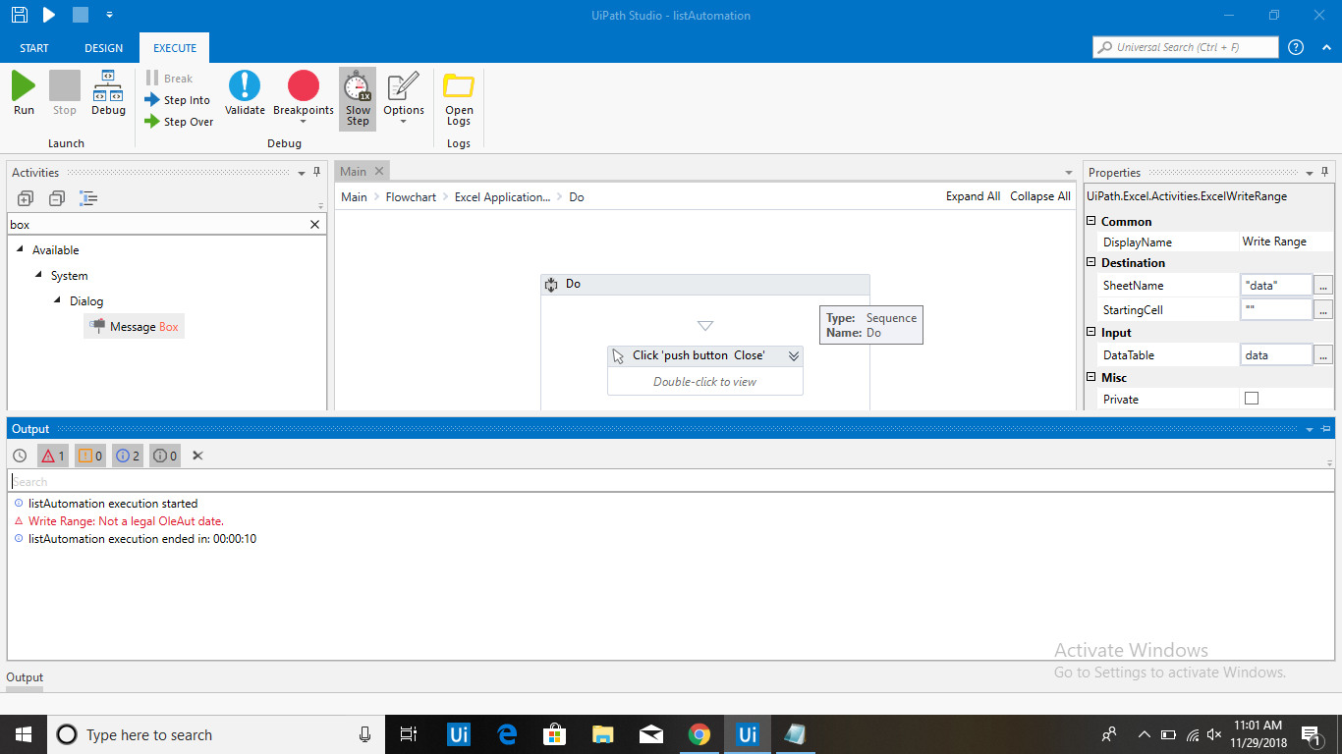Open the StartingCell expression editor ellipsis
The height and width of the screenshot is (754, 1342).
1323,310
